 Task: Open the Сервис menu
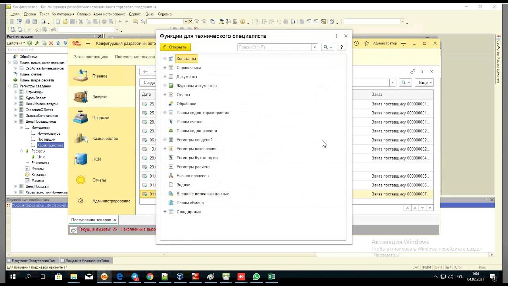click(x=135, y=14)
